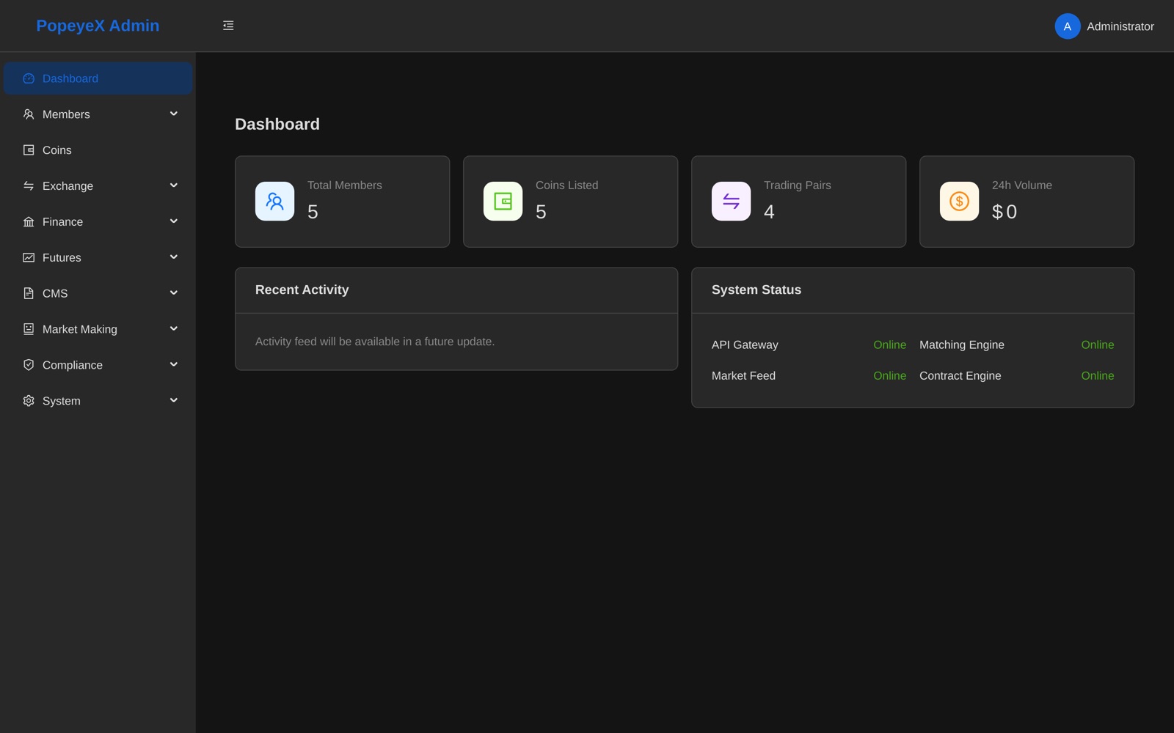Click the Trading Pairs card swap icon
1174x733 pixels.
(x=731, y=201)
